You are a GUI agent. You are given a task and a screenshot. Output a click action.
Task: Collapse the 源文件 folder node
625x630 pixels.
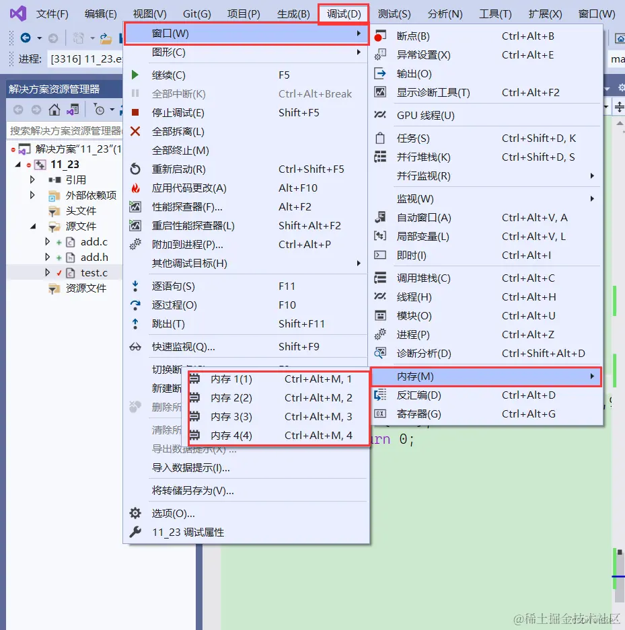click(33, 227)
